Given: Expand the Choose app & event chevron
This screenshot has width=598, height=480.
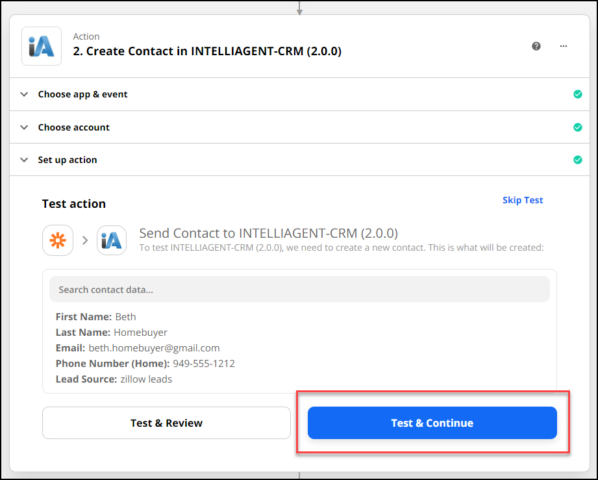Looking at the screenshot, I should [x=24, y=94].
